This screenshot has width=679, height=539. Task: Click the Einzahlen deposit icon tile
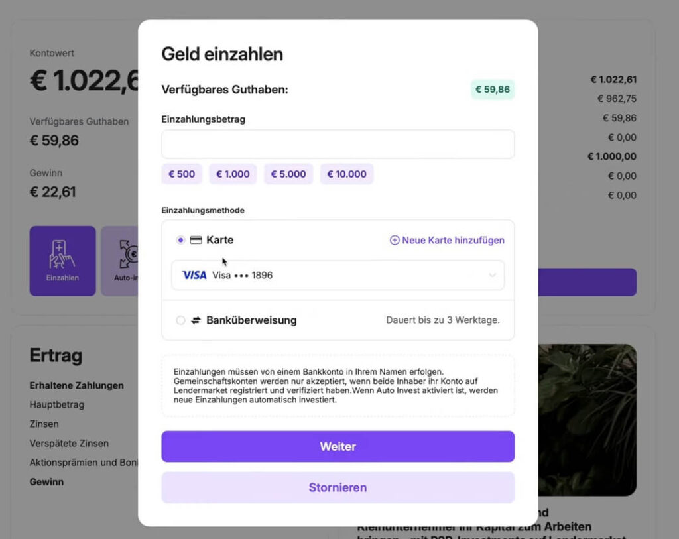[62, 261]
